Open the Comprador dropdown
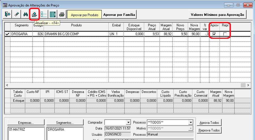This screenshot has height=140, width=255. pos(128,122)
